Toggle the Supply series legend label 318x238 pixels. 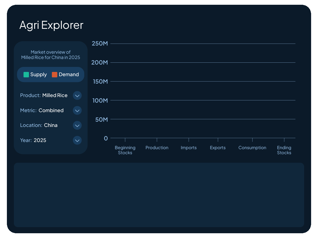click(x=38, y=75)
